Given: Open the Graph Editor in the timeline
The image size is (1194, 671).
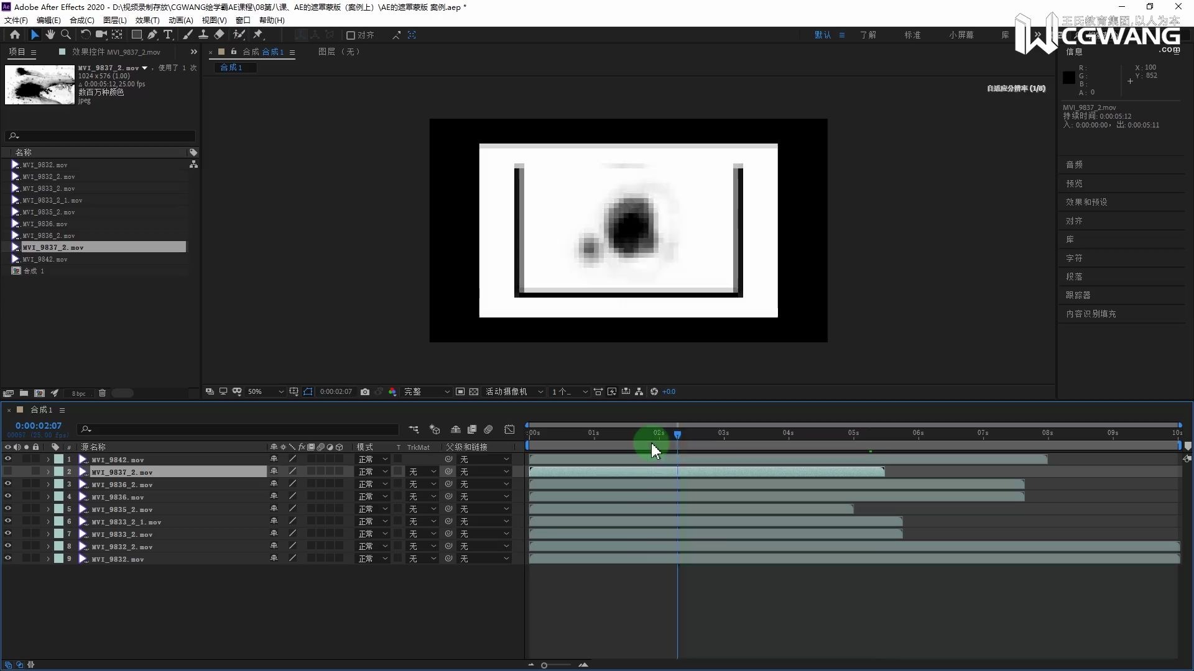Looking at the screenshot, I should click(509, 429).
